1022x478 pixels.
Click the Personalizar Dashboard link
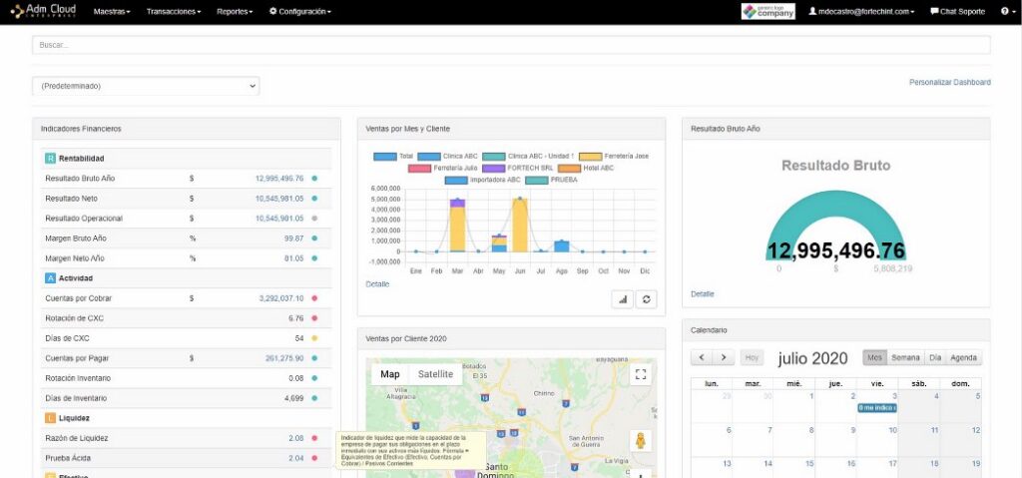949,82
